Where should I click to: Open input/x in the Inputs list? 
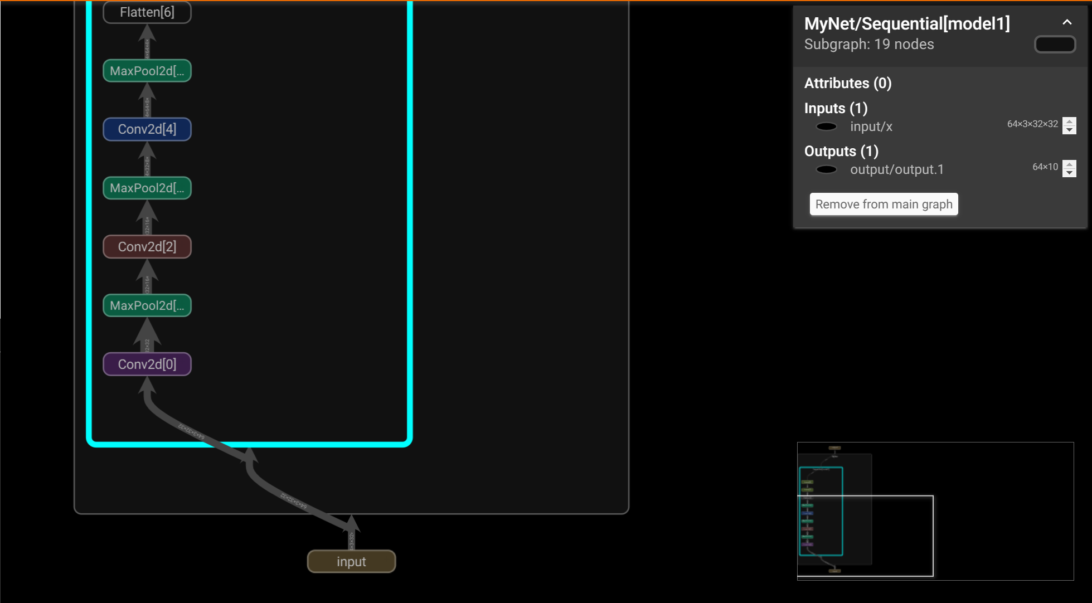coord(871,127)
